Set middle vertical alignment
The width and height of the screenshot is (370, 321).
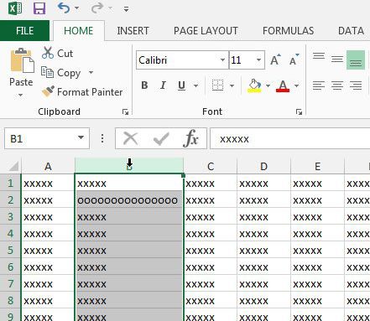click(337, 60)
